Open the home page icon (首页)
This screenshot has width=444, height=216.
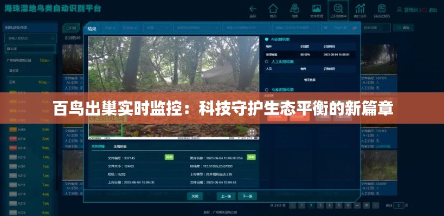point(273,9)
